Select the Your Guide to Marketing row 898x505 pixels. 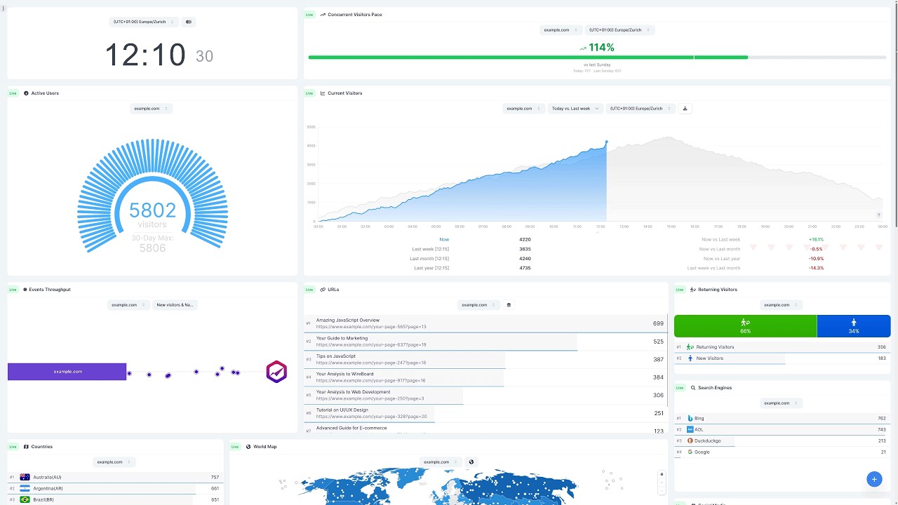[x=485, y=342]
